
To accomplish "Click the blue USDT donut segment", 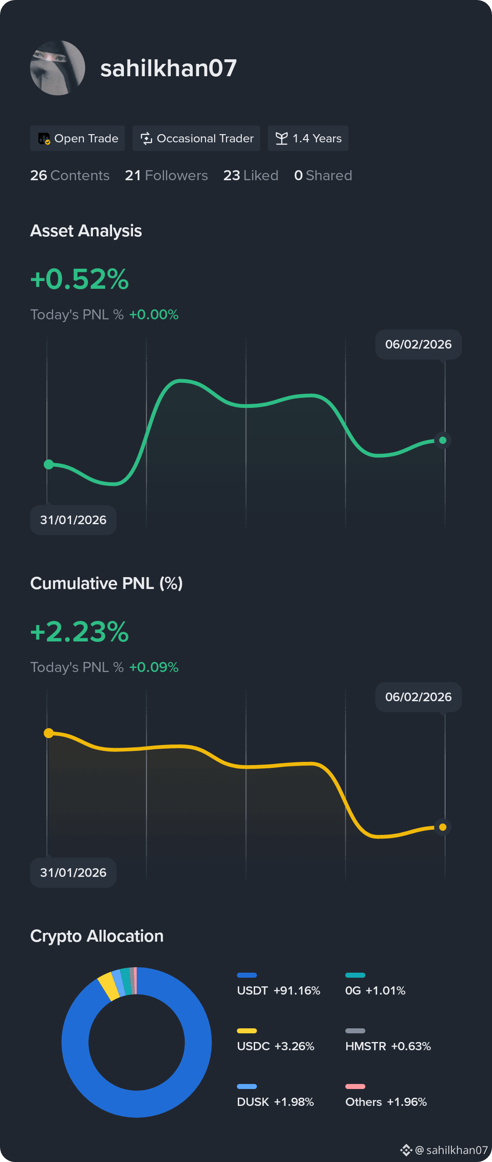I will pyautogui.click(x=196, y=1058).
